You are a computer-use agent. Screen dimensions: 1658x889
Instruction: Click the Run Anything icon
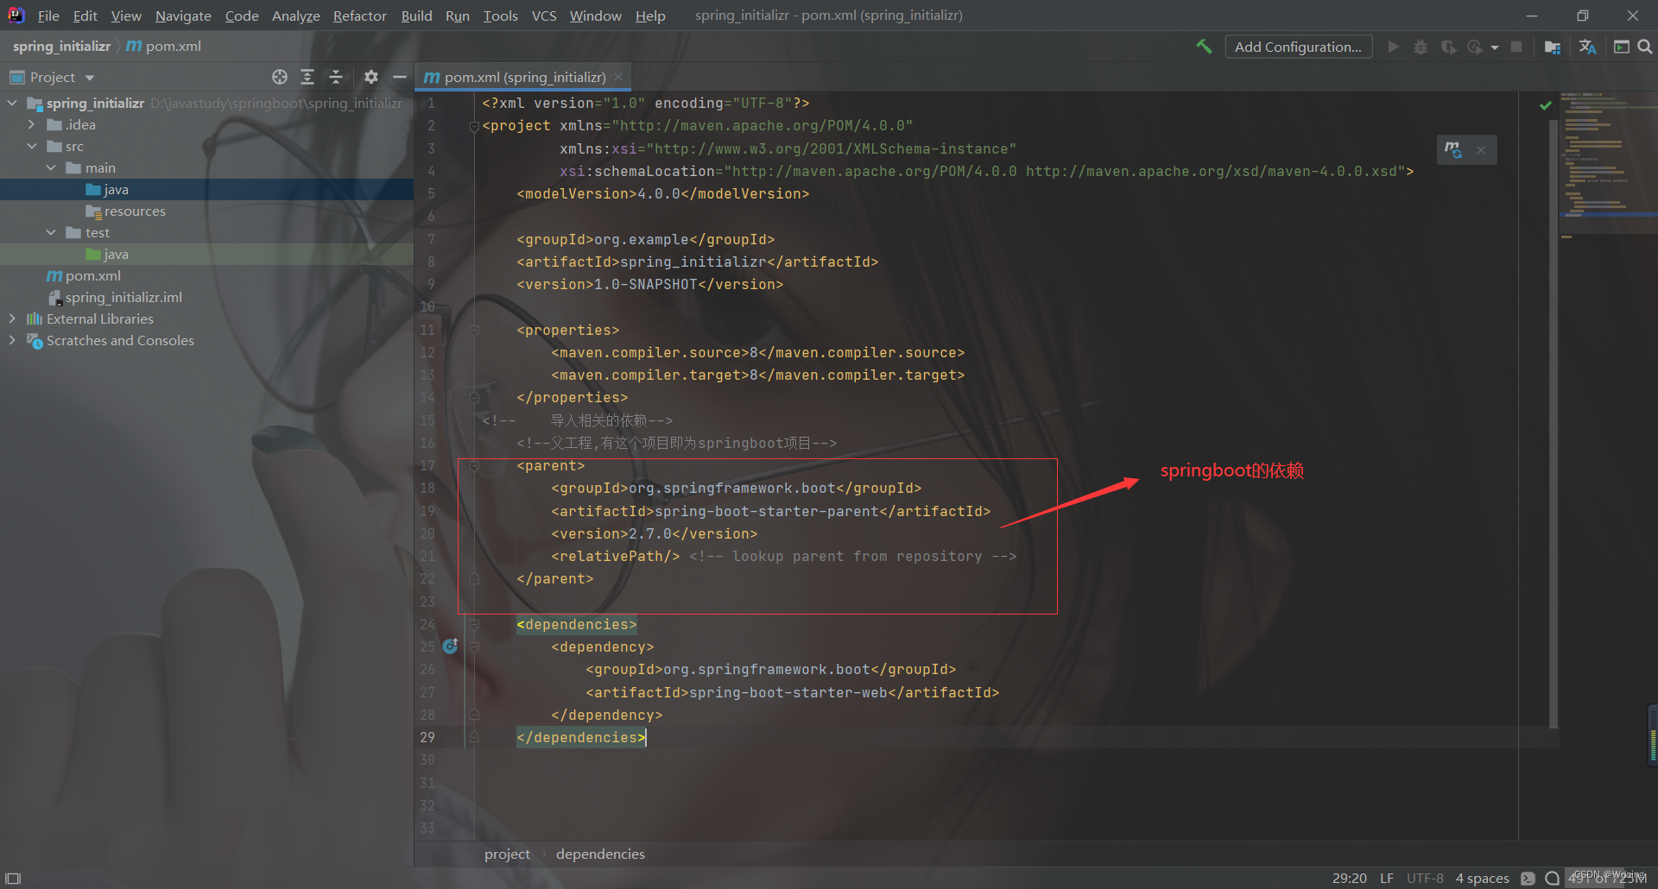coord(1622,47)
